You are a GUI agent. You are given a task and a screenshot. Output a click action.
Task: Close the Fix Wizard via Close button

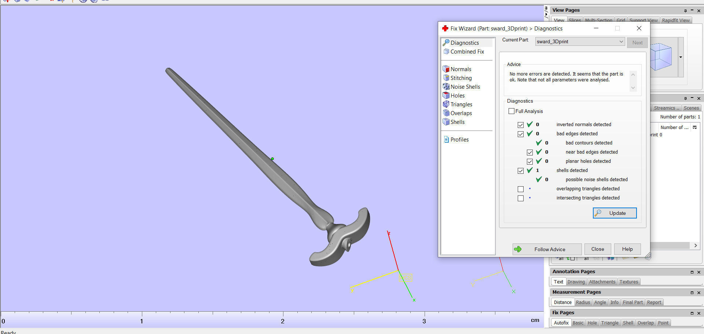[x=598, y=249]
